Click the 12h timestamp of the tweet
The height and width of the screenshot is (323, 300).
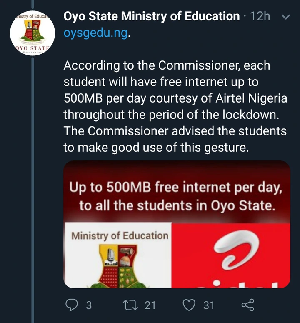coord(260,16)
